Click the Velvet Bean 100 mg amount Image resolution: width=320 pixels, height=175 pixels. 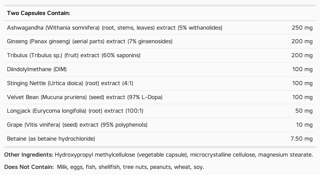click(x=303, y=97)
